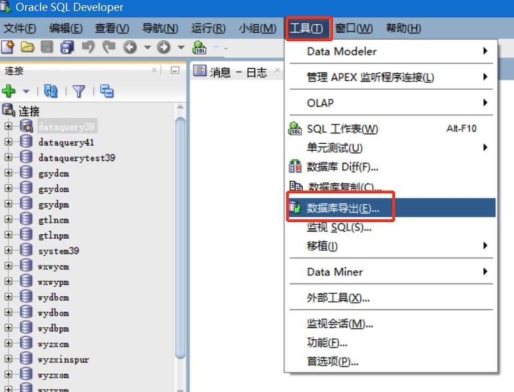Click the Forward navigation arrow icon
The height and width of the screenshot is (392, 514).
pyautogui.click(x=164, y=47)
